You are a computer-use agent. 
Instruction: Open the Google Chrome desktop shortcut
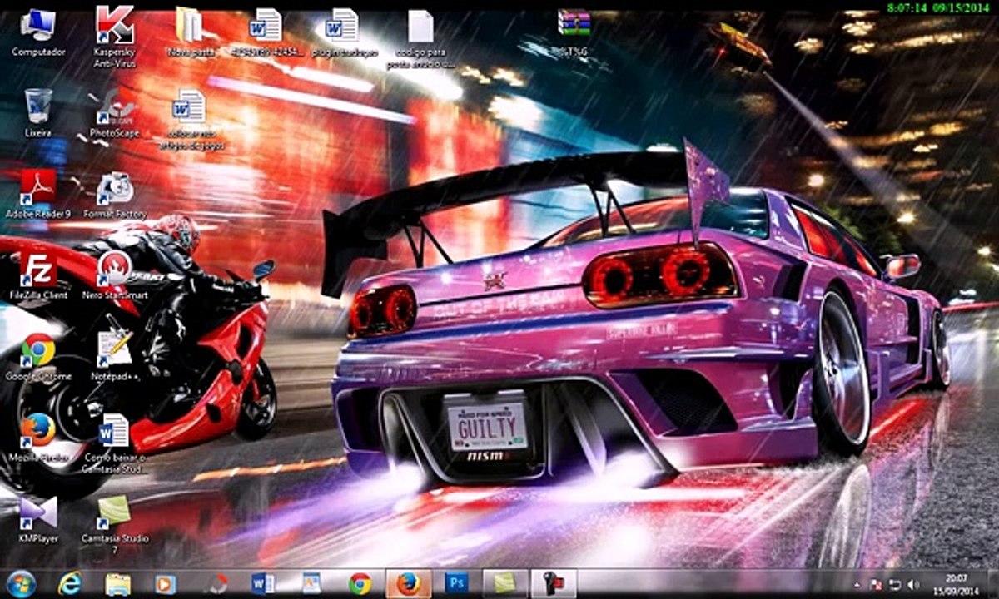pyautogui.click(x=38, y=356)
